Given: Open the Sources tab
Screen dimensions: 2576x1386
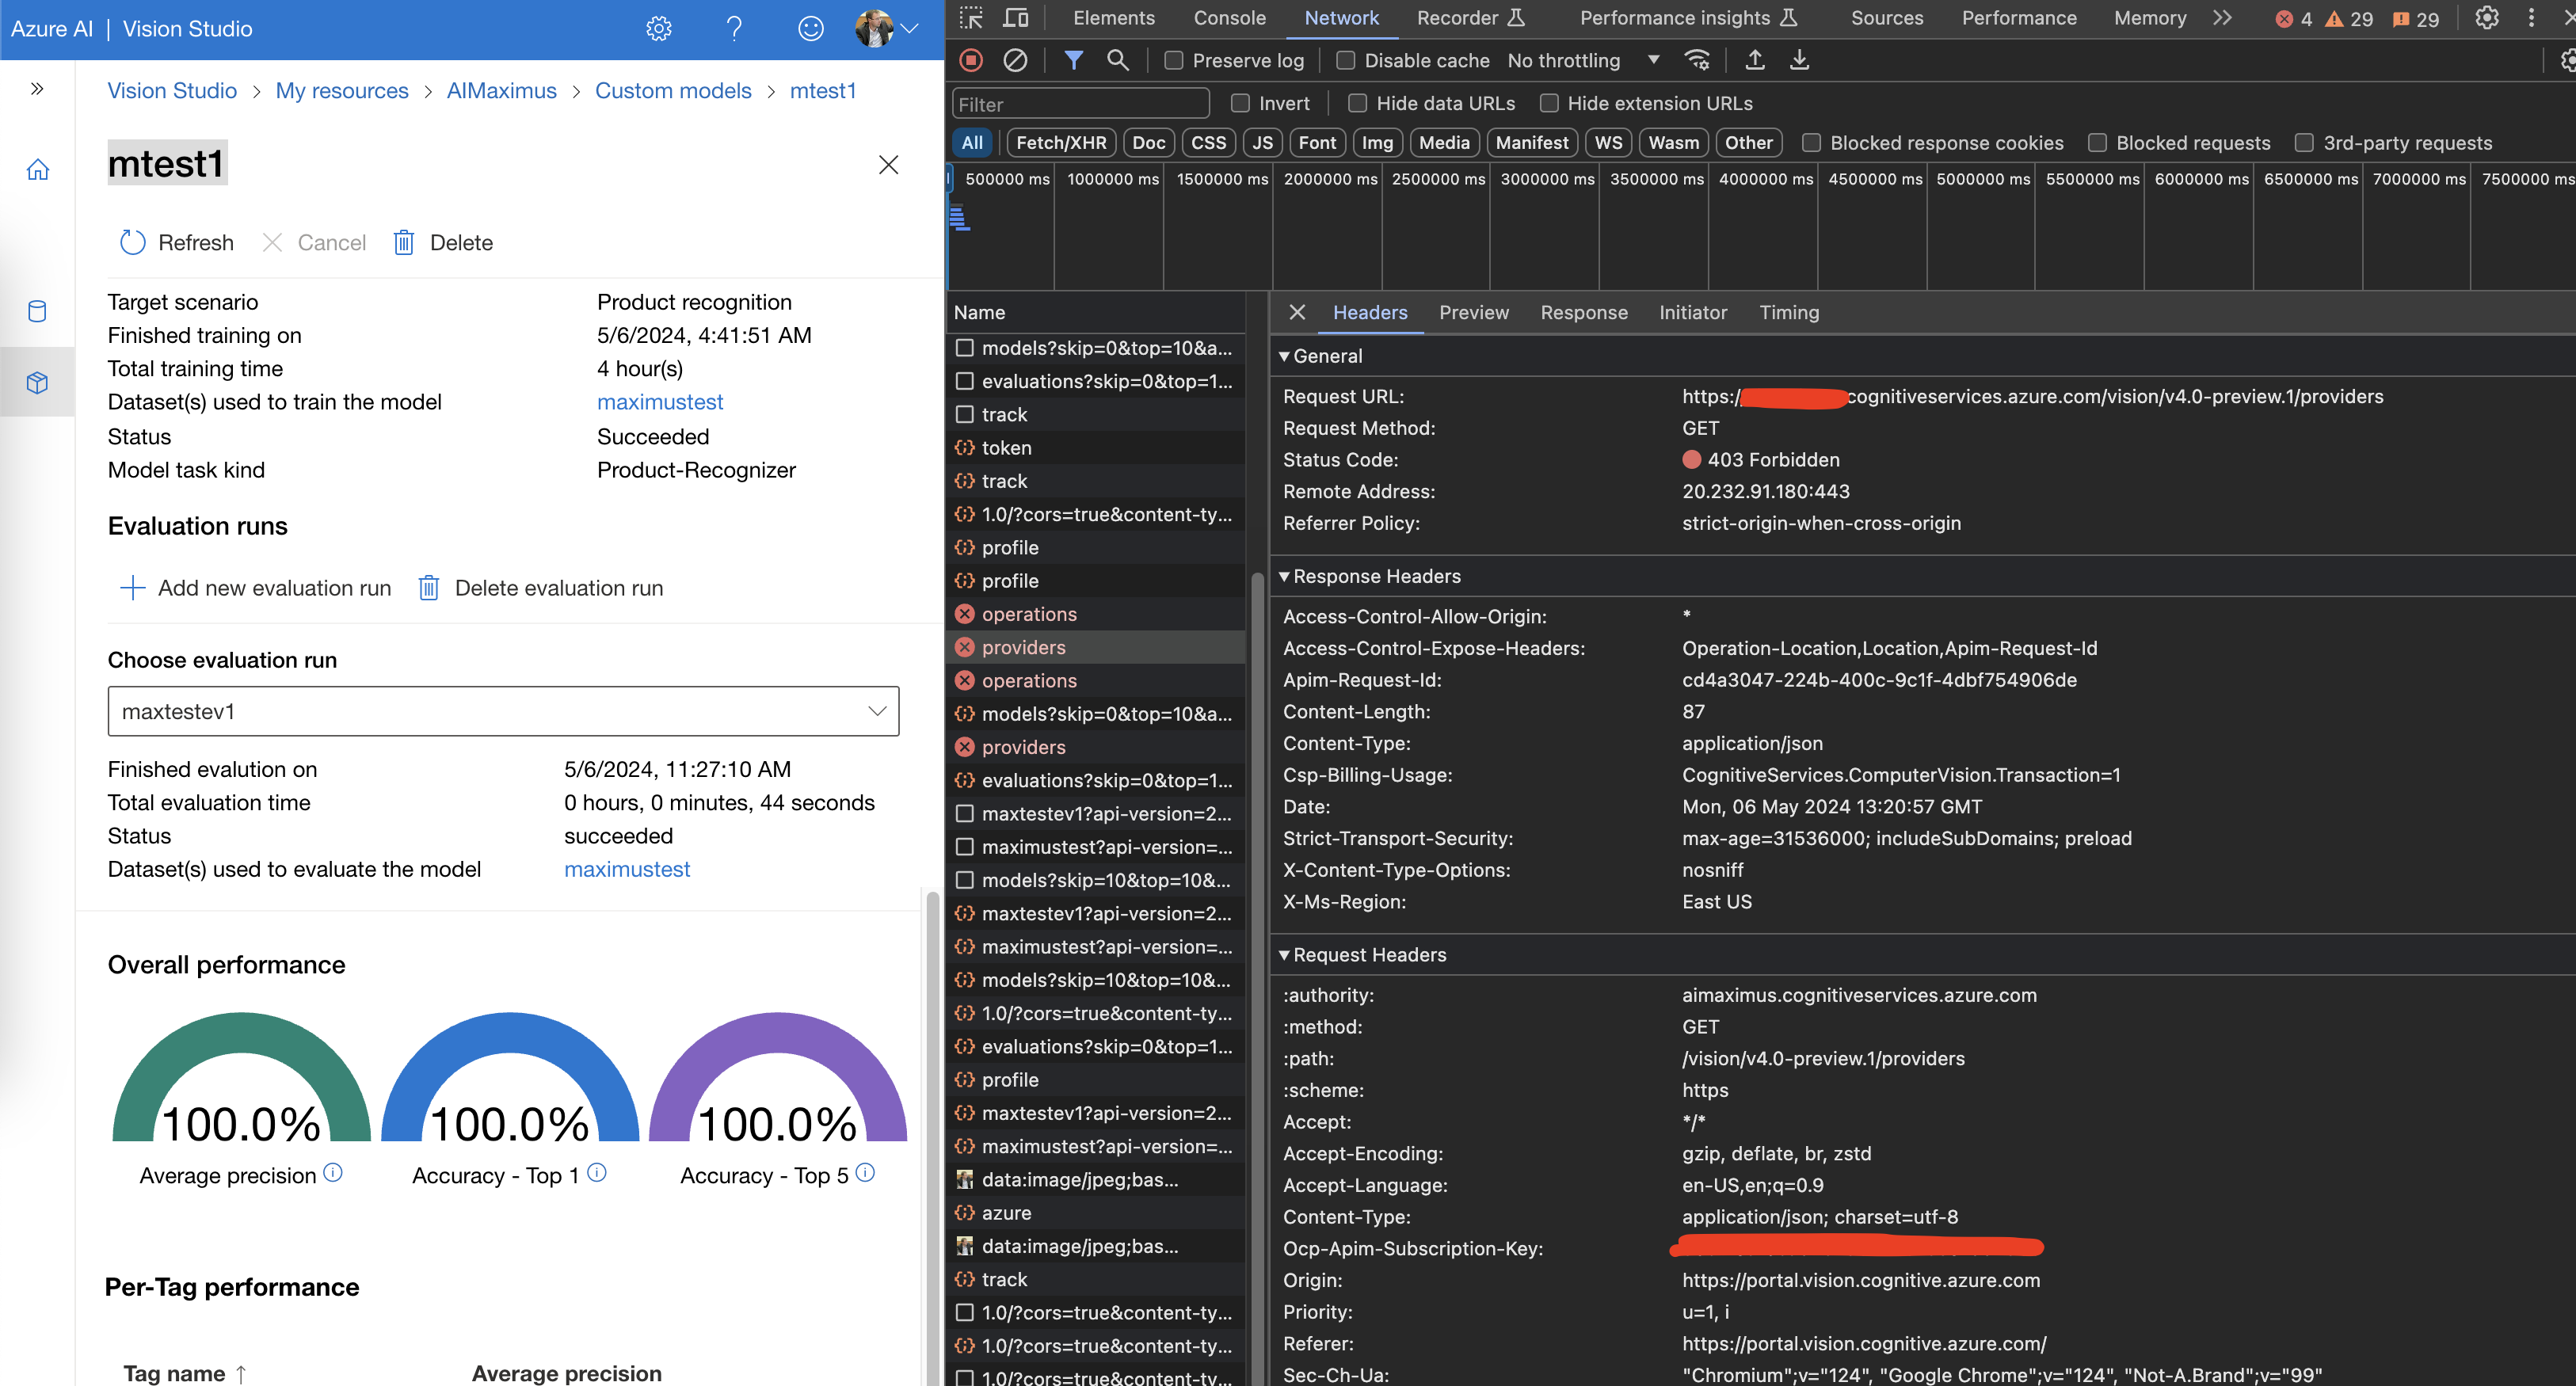Looking at the screenshot, I should click(1886, 18).
